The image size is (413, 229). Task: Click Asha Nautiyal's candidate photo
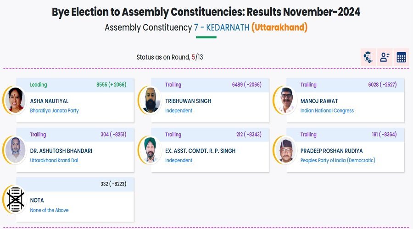(x=16, y=100)
